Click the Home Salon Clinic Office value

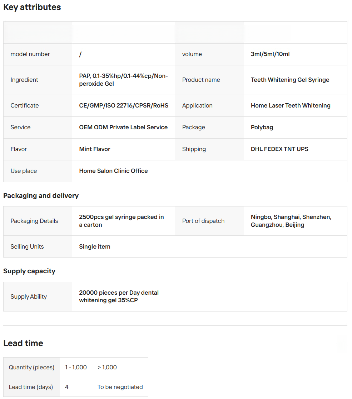coord(113,171)
